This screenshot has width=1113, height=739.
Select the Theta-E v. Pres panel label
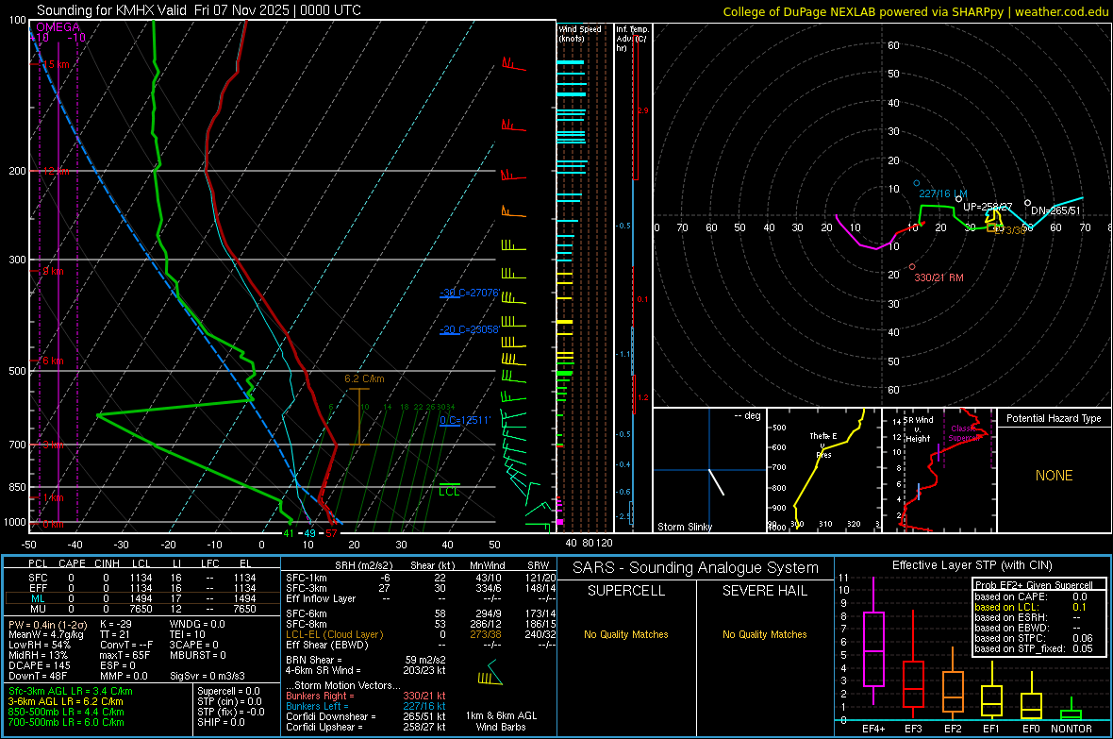823,445
